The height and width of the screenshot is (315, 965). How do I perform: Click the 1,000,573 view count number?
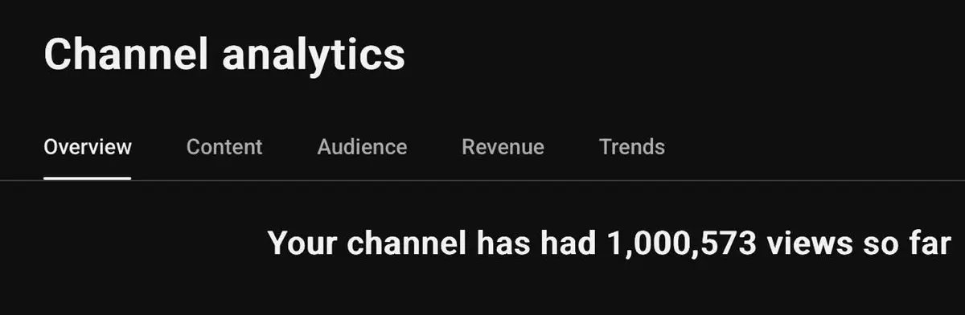point(674,243)
